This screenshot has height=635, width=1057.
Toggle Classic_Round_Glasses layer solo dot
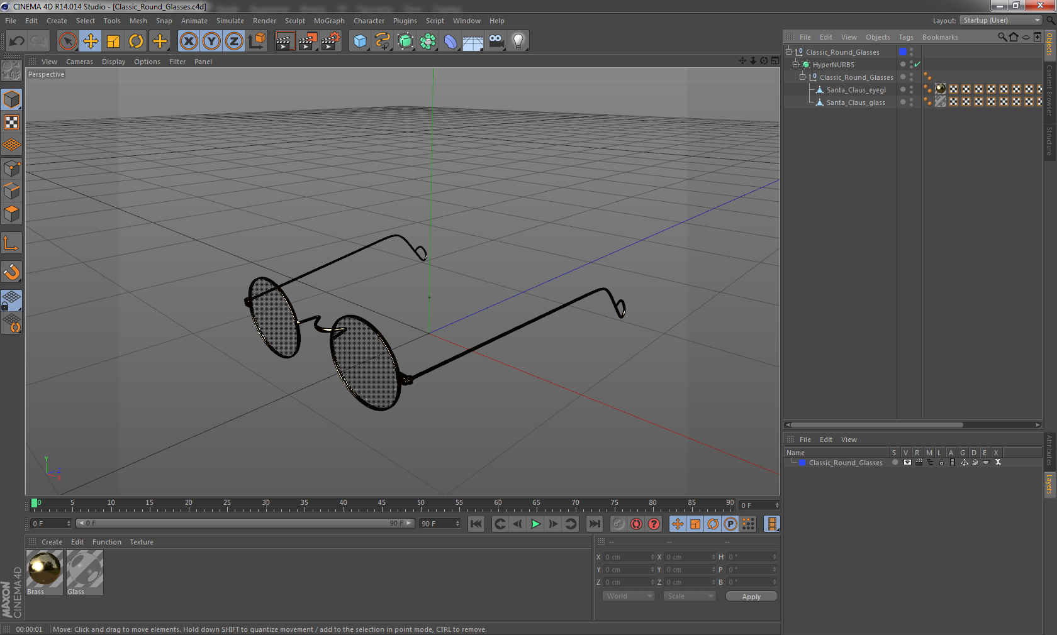point(895,462)
